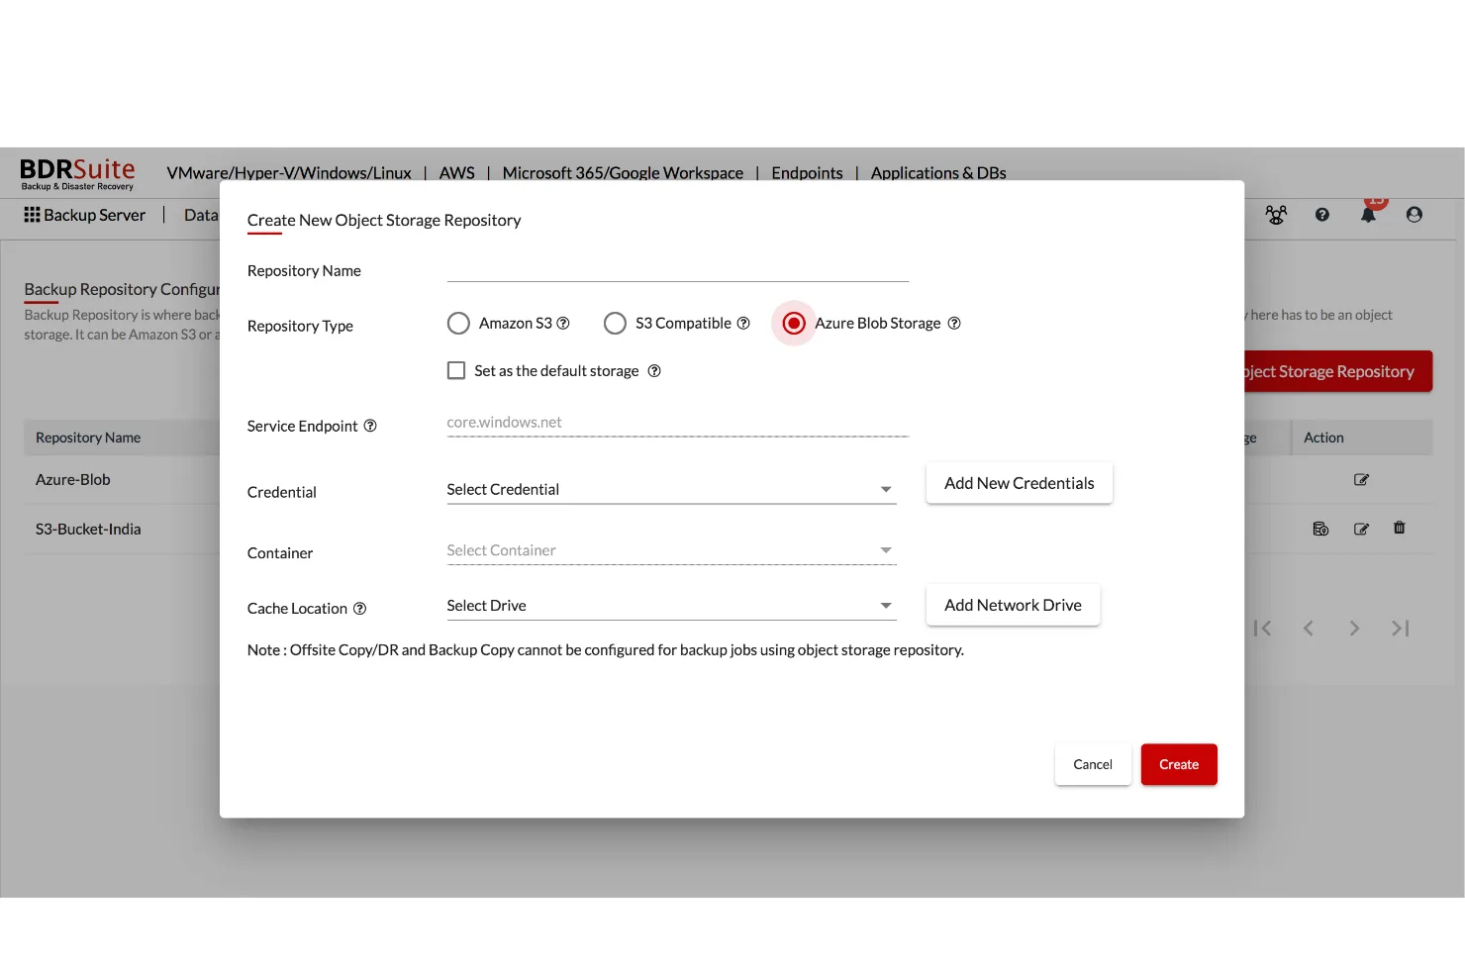1465x977 pixels.
Task: Click the Service Endpoint core.windows.net field
Action: tap(678, 423)
